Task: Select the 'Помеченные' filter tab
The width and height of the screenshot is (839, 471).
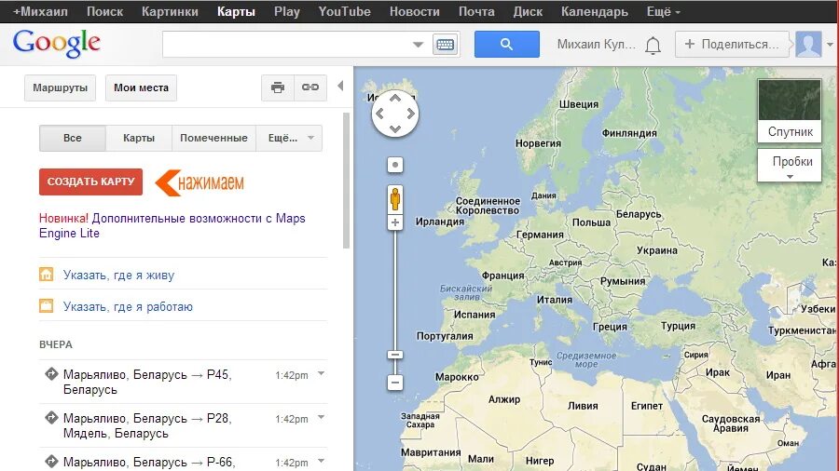Action: pyautogui.click(x=213, y=139)
